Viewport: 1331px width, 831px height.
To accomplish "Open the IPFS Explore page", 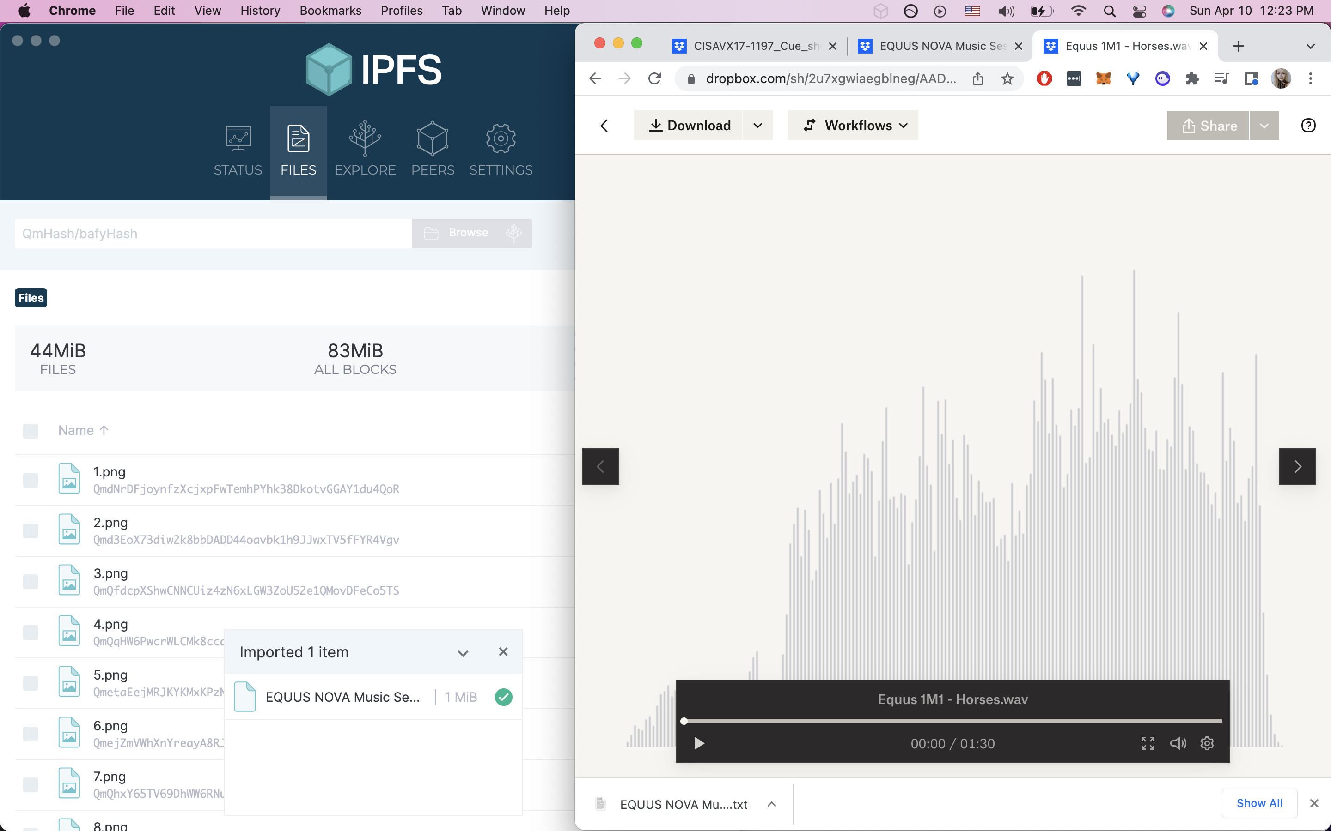I will [x=365, y=149].
